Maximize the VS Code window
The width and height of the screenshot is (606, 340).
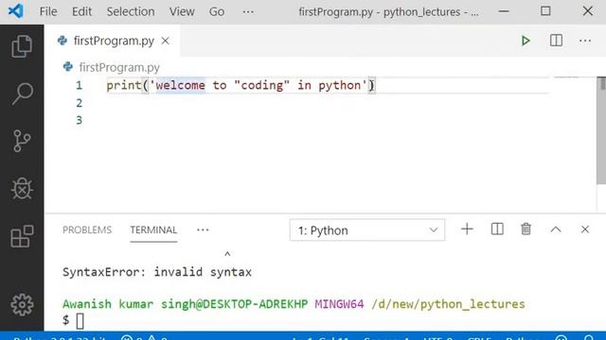tap(545, 11)
